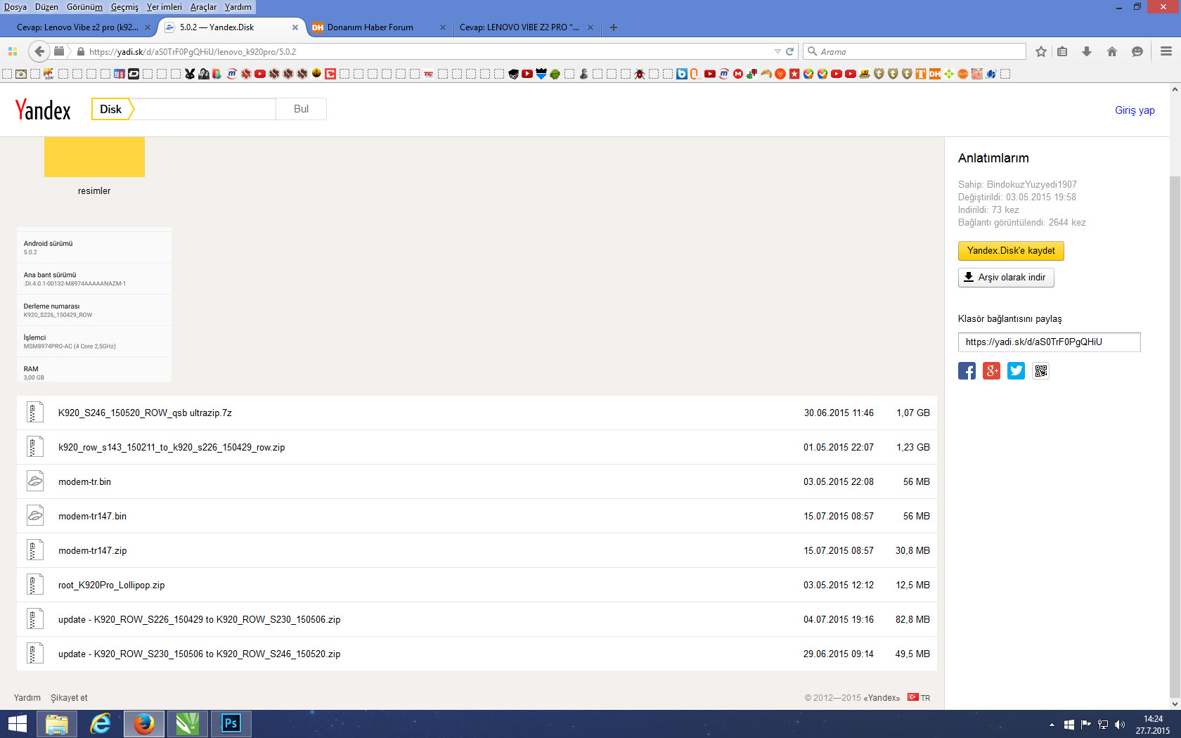The image size is (1181, 738).
Task: Show hidden system tray icons
Action: click(x=1052, y=725)
